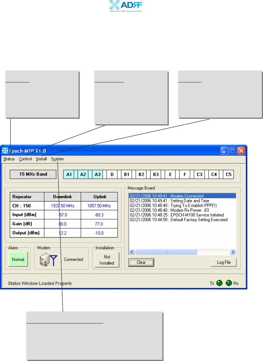Select the B2 band block

pos(141,175)
